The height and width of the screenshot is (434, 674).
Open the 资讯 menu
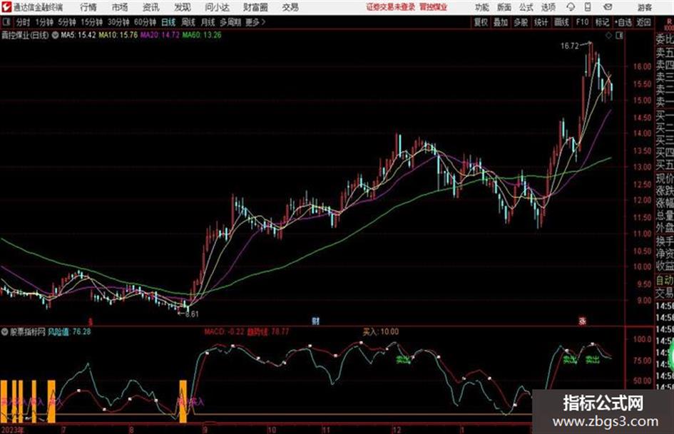coord(150,7)
